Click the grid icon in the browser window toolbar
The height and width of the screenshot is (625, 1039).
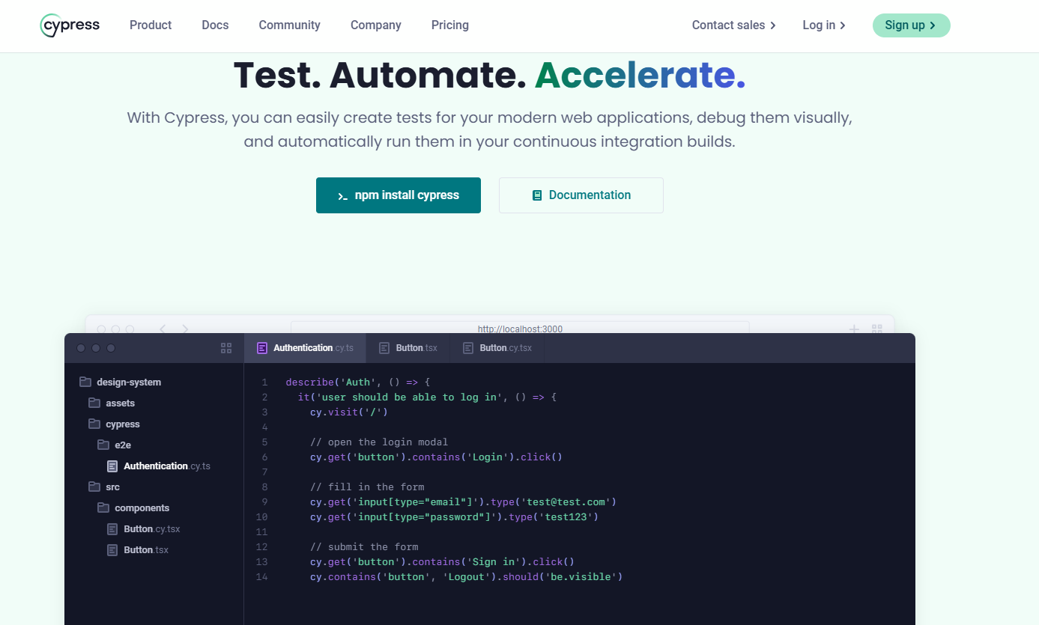click(877, 329)
